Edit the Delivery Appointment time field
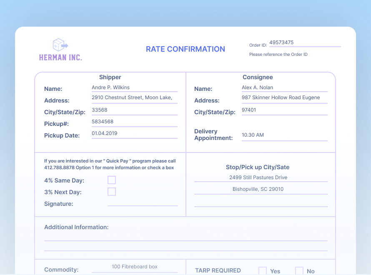This screenshot has width=371, height=275. pos(284,135)
